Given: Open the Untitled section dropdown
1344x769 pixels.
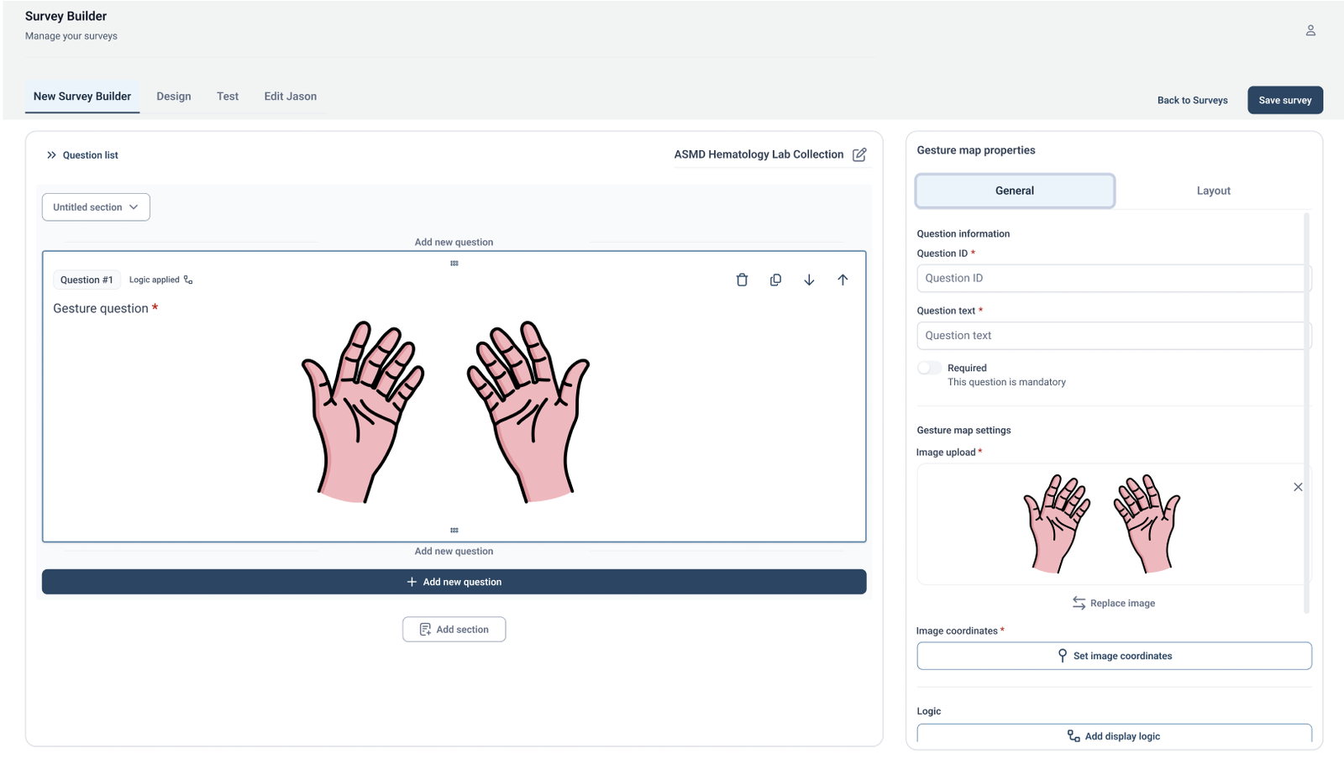Looking at the screenshot, I should click(96, 207).
